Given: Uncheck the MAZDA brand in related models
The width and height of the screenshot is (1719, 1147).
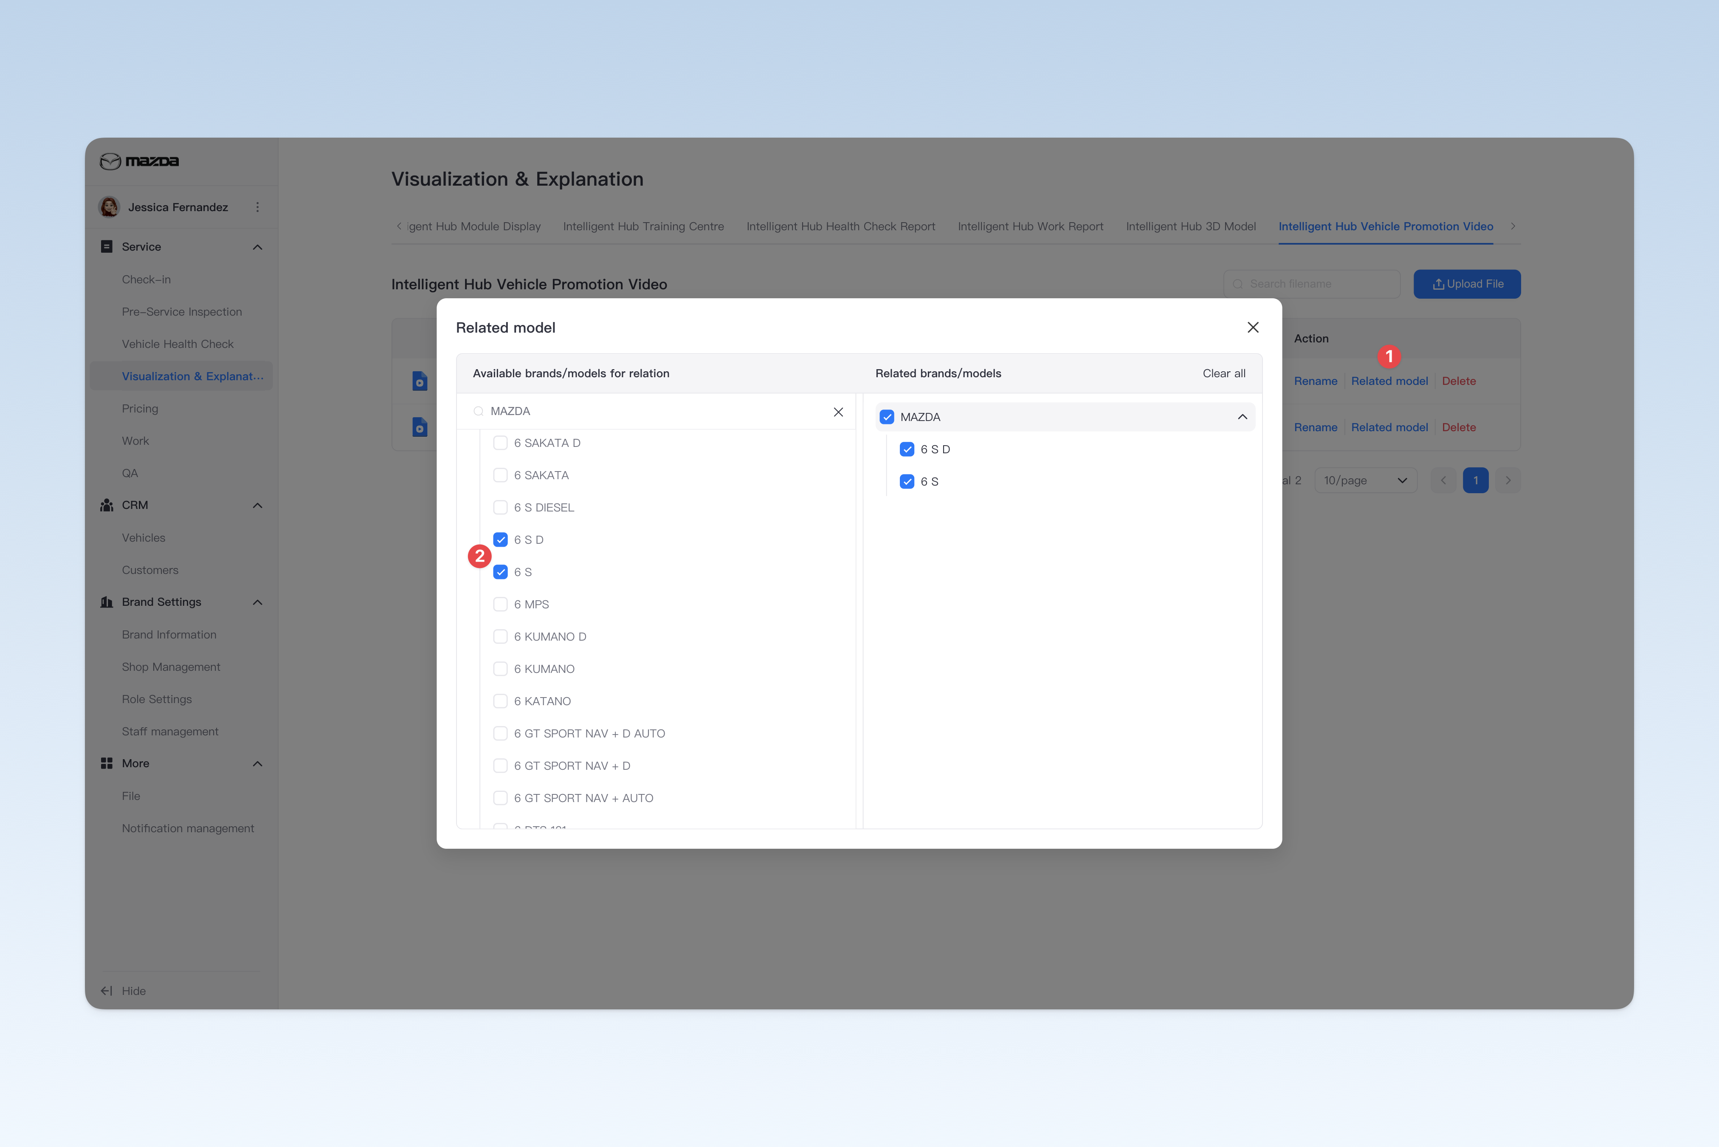Looking at the screenshot, I should click(887, 417).
